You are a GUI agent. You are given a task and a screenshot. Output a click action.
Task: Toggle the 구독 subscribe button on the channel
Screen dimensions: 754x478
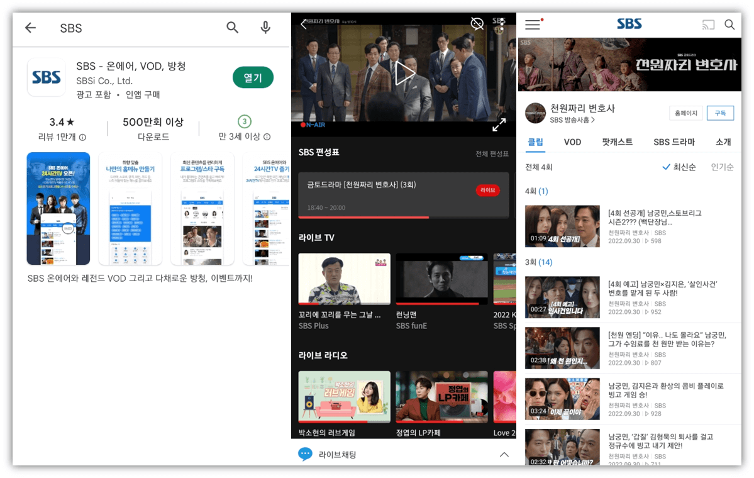point(720,113)
